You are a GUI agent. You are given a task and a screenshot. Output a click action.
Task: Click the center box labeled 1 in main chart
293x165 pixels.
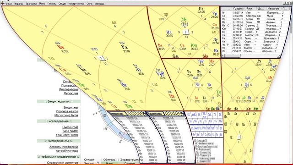click(101, 58)
